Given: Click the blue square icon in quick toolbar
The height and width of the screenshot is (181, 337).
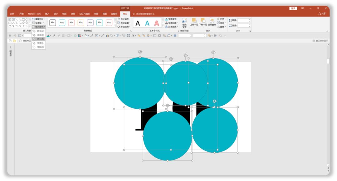Looking at the screenshot, I should 175,36.
